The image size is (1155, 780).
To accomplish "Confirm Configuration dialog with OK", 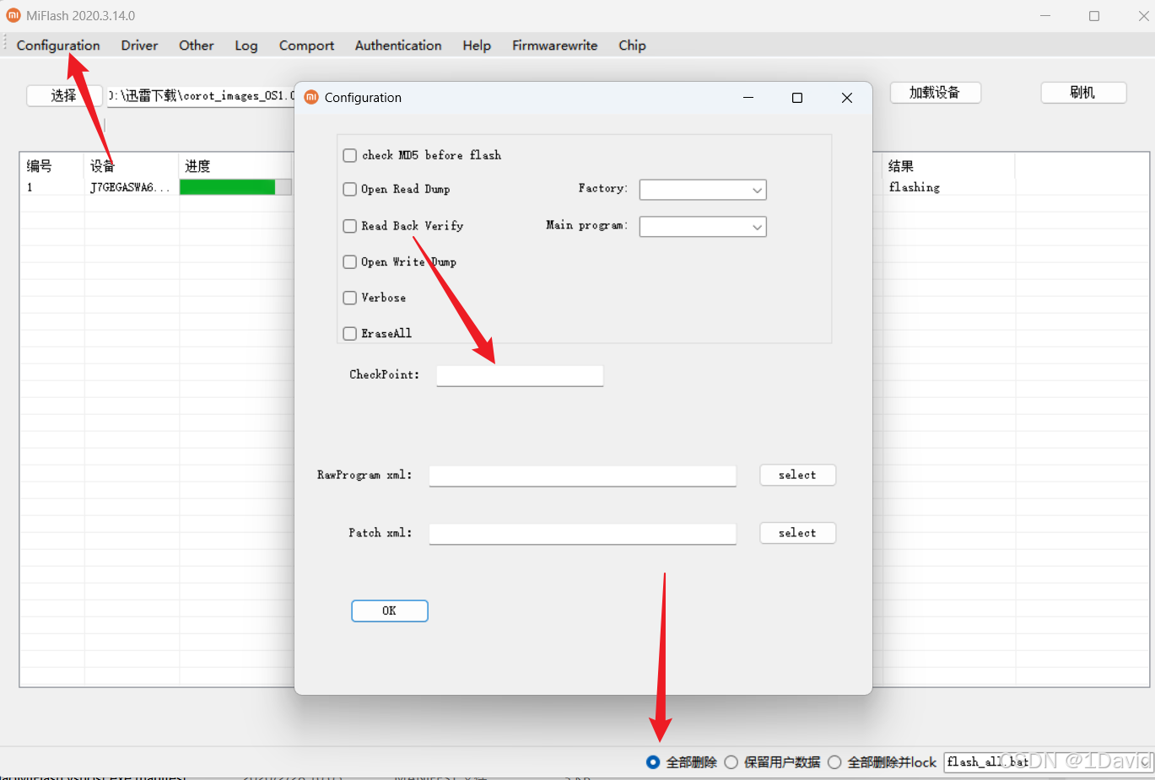I will tap(390, 611).
